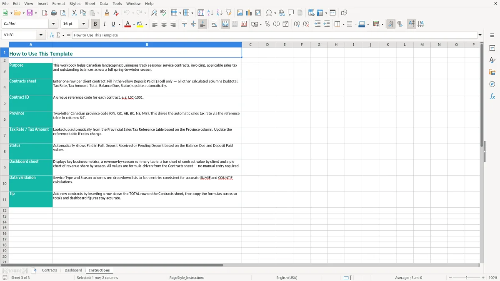Click the Save document icon

pyautogui.click(x=30, y=13)
